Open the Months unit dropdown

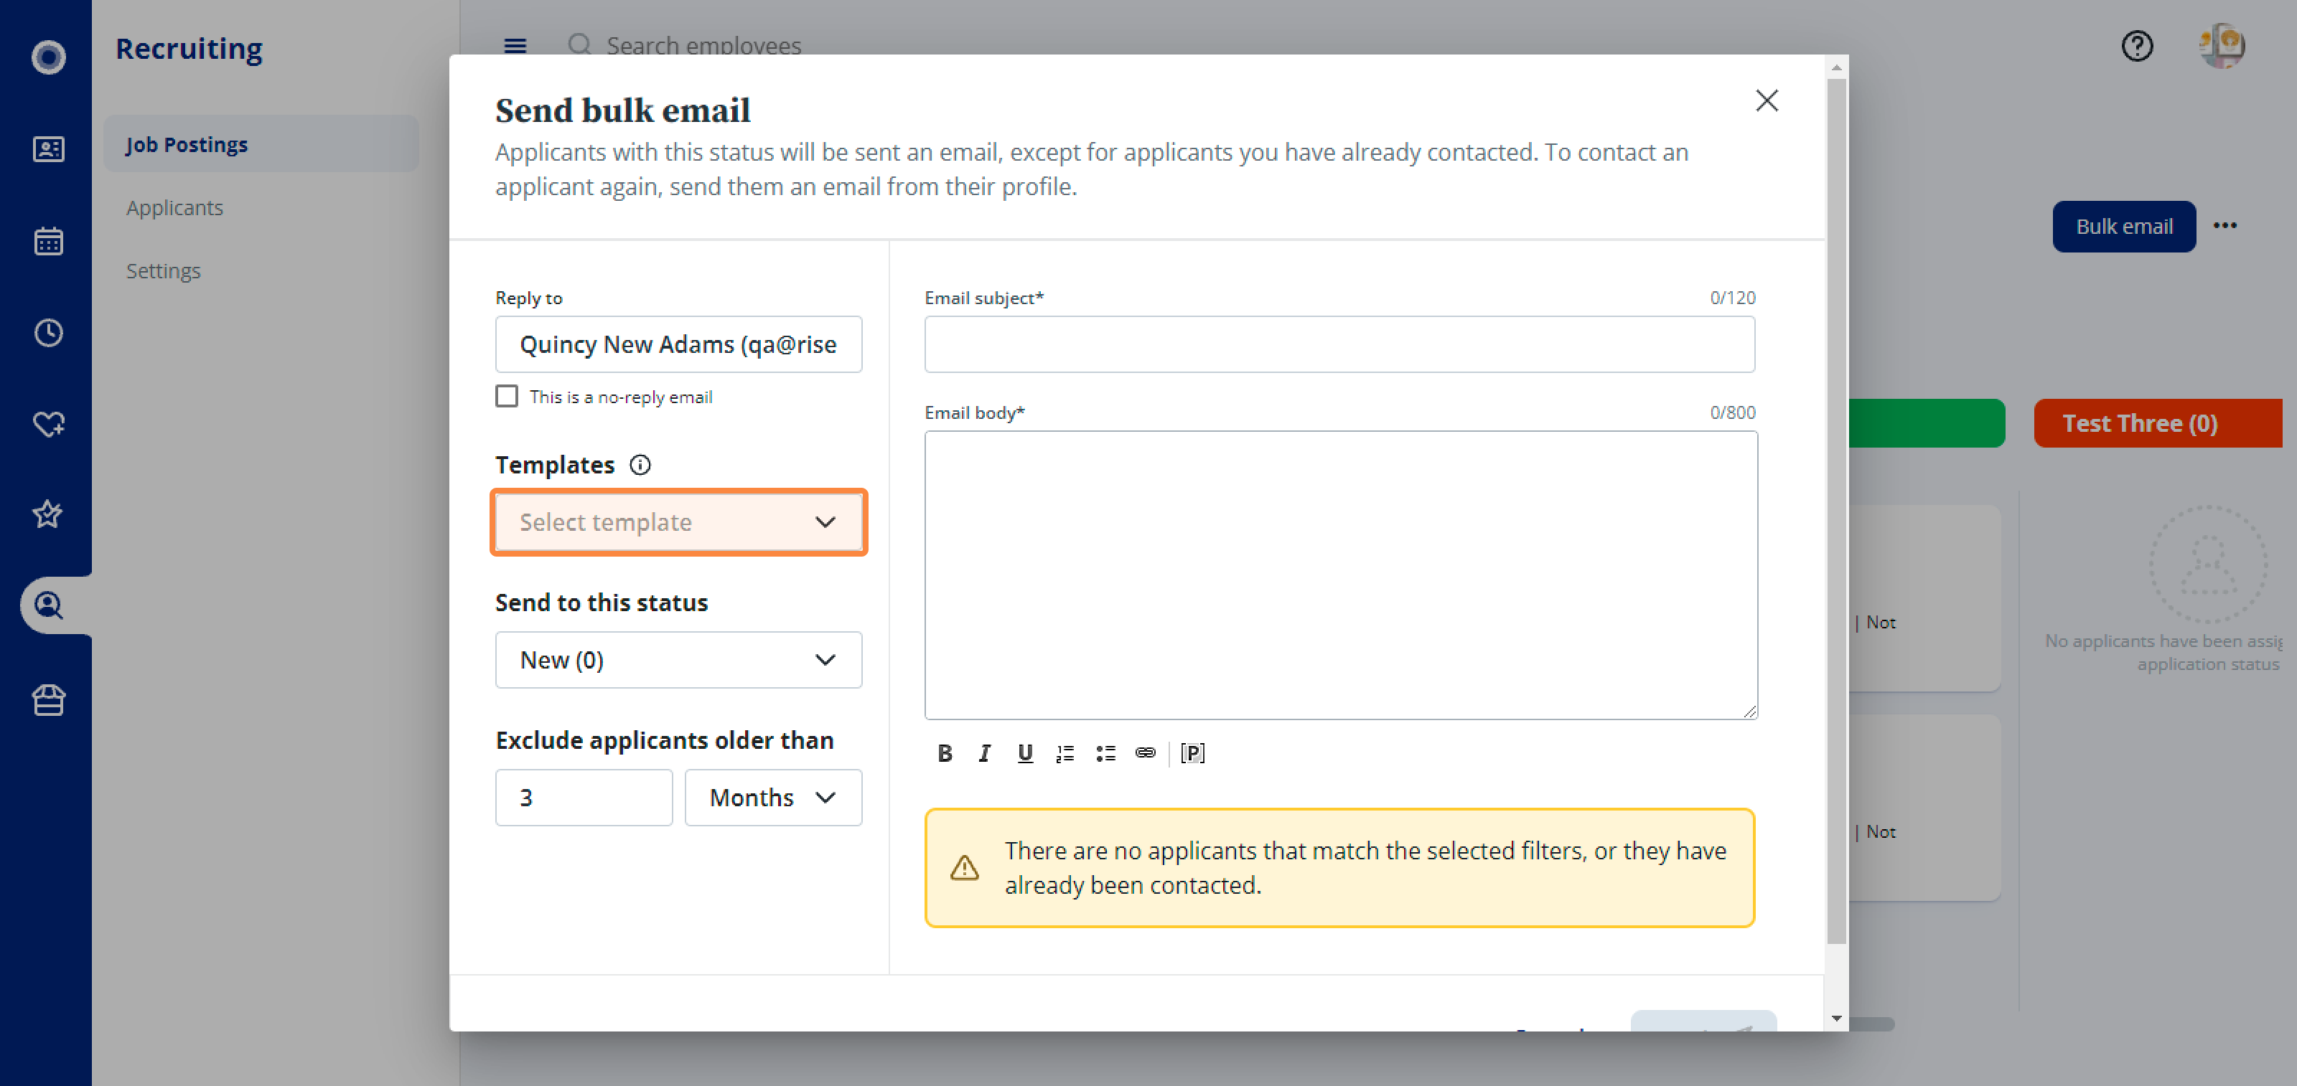(x=772, y=796)
